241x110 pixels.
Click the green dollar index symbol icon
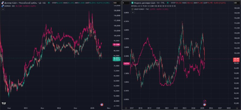tap(132, 3)
